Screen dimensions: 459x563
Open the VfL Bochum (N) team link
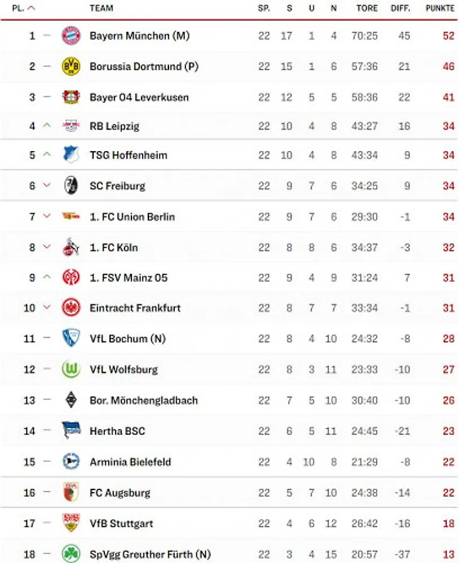128,338
